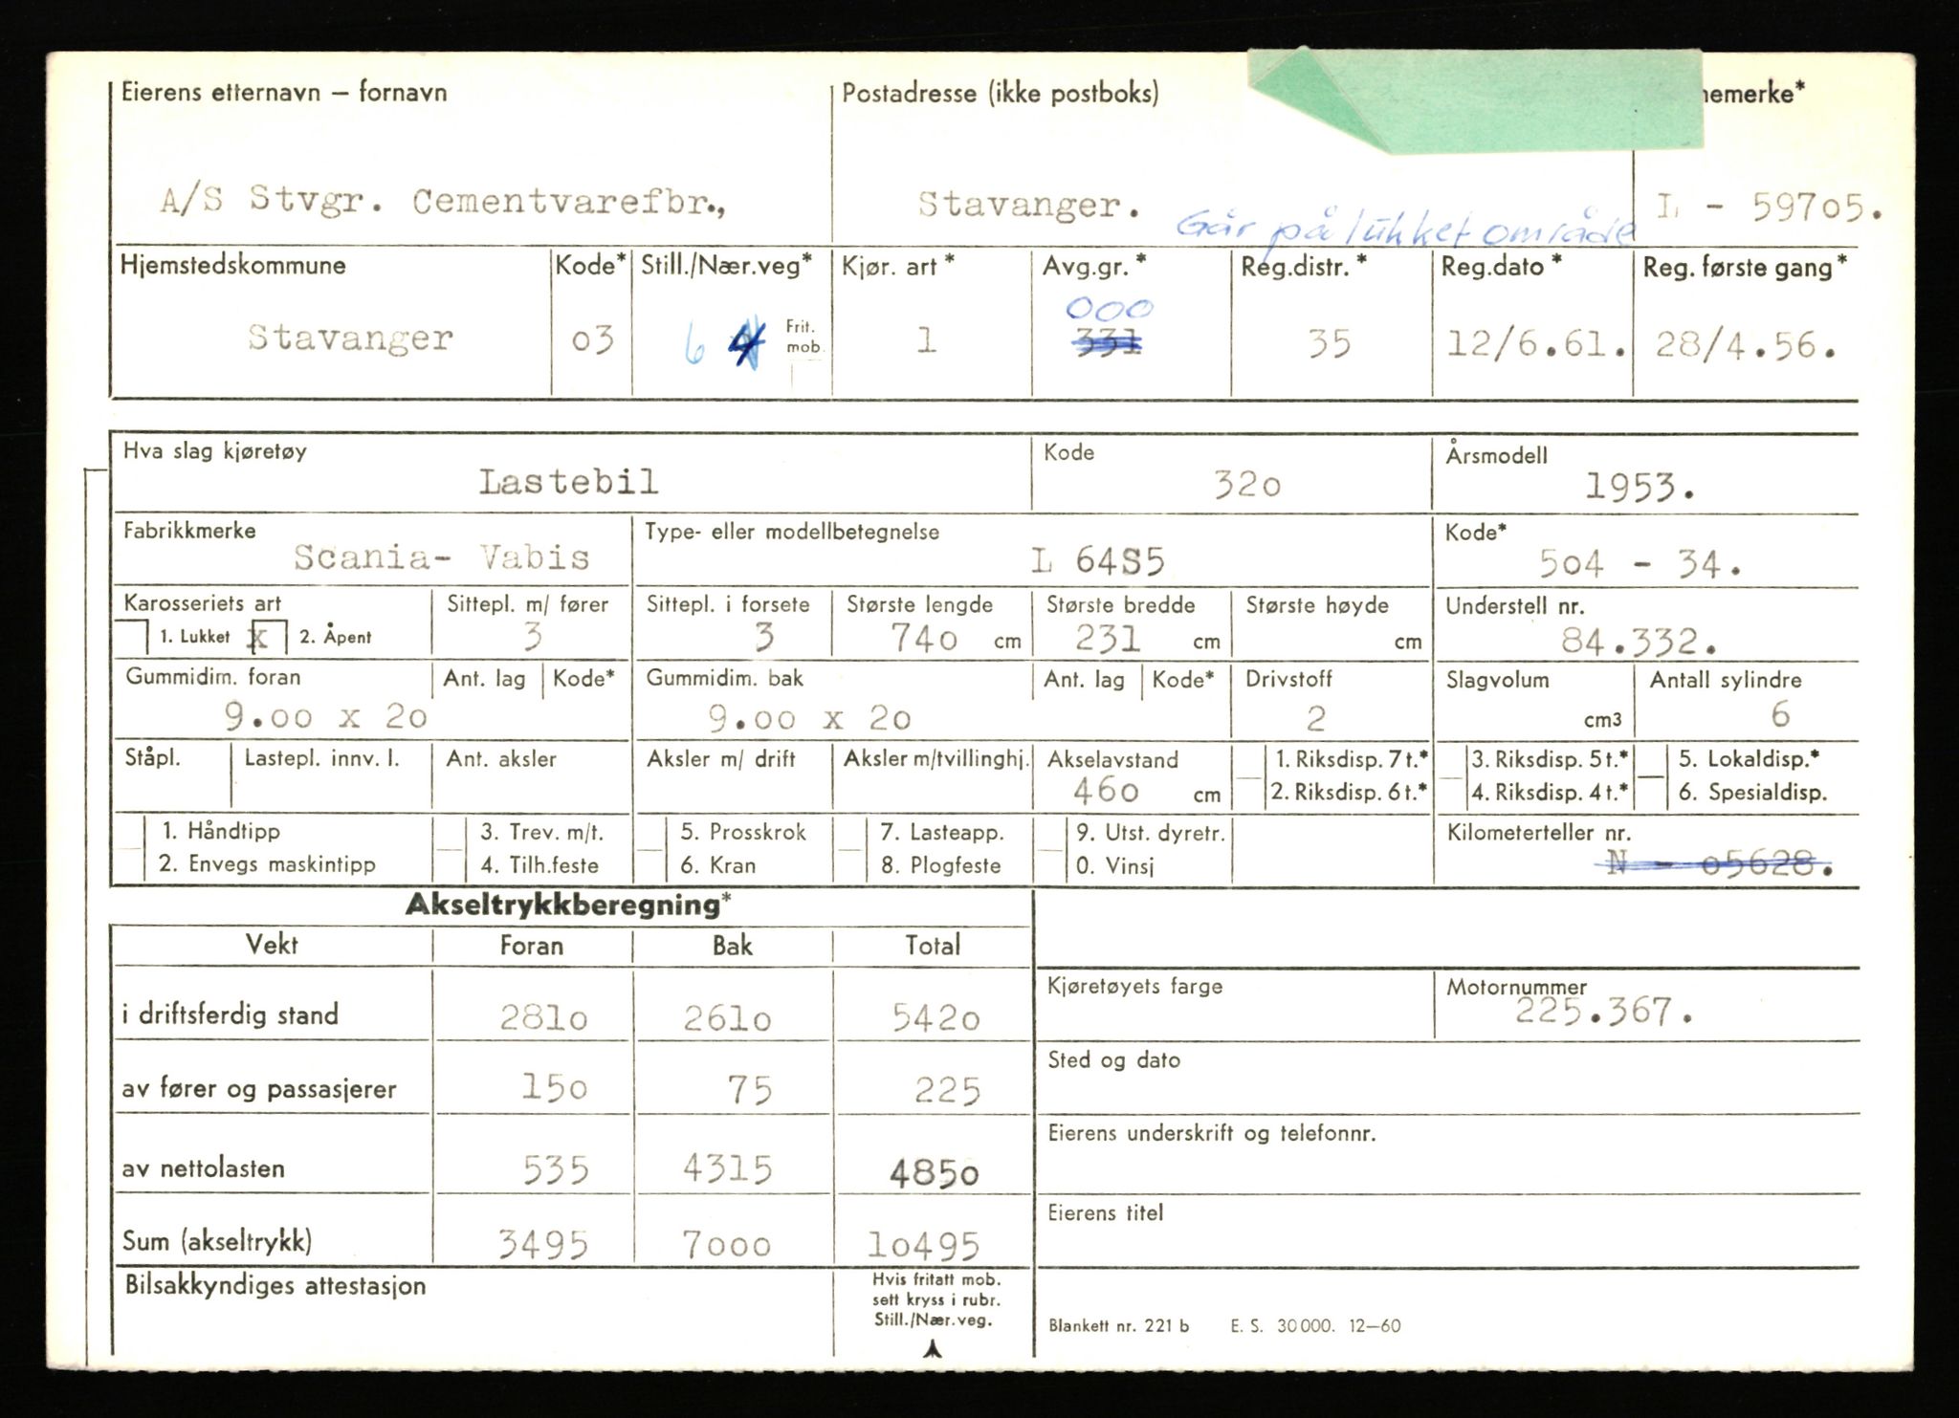Click Antall sylindre value '6'

tap(1780, 714)
